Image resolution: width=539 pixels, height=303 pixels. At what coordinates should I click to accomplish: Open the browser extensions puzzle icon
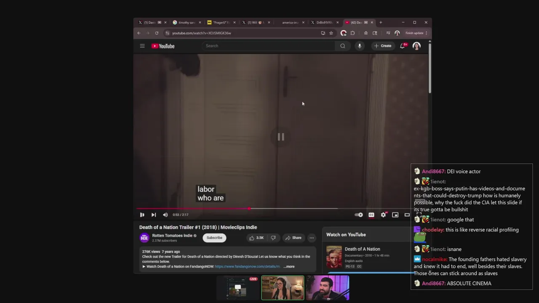point(353,33)
